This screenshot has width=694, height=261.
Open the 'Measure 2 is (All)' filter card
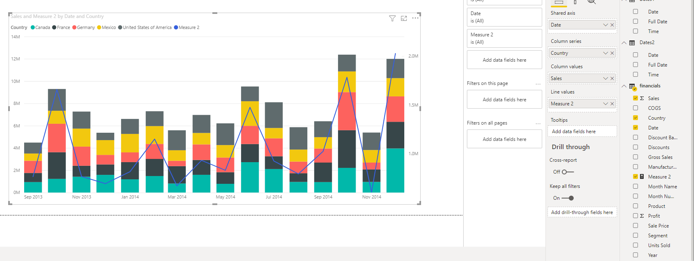point(505,38)
